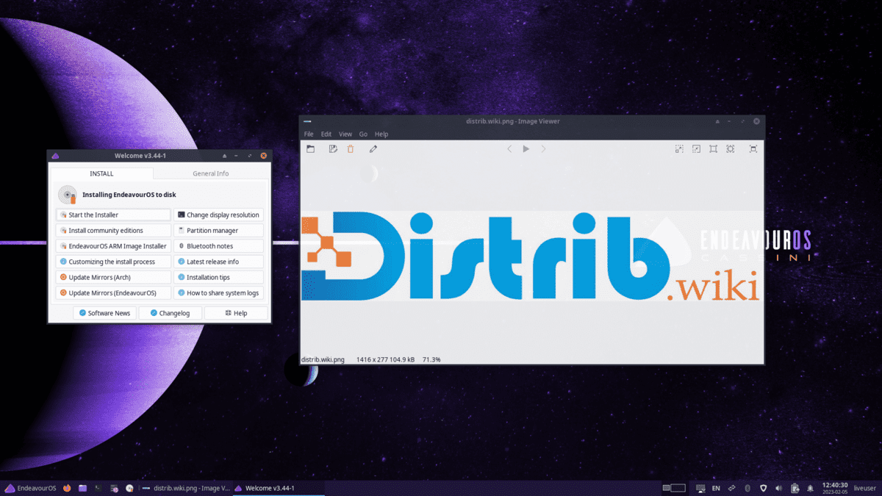Open Installation tips
Viewport: 882px width, 496px height.
[x=219, y=278]
